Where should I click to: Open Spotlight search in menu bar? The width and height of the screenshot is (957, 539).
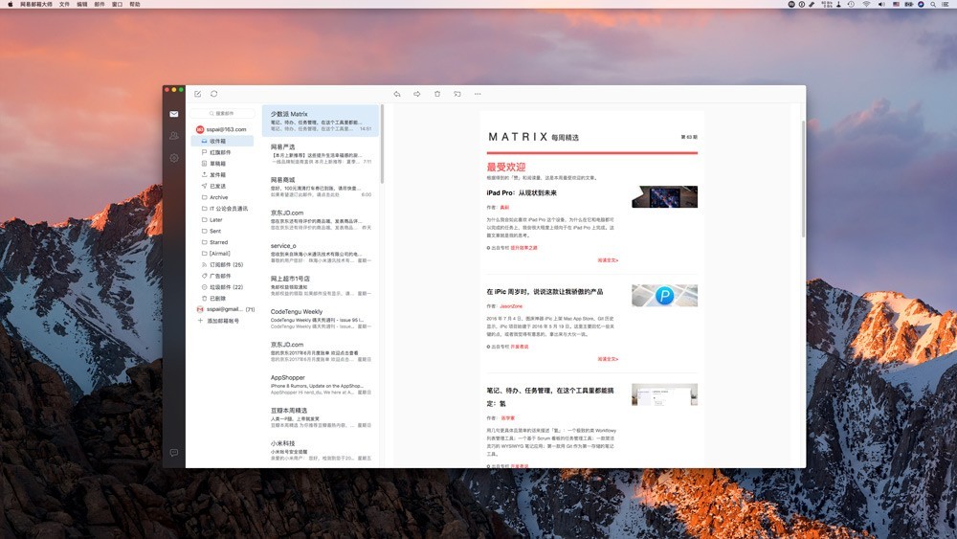[933, 4]
